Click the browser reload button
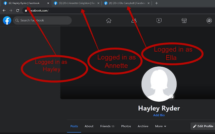Screen dimensions: 215x134 pyautogui.click(x=17, y=10)
